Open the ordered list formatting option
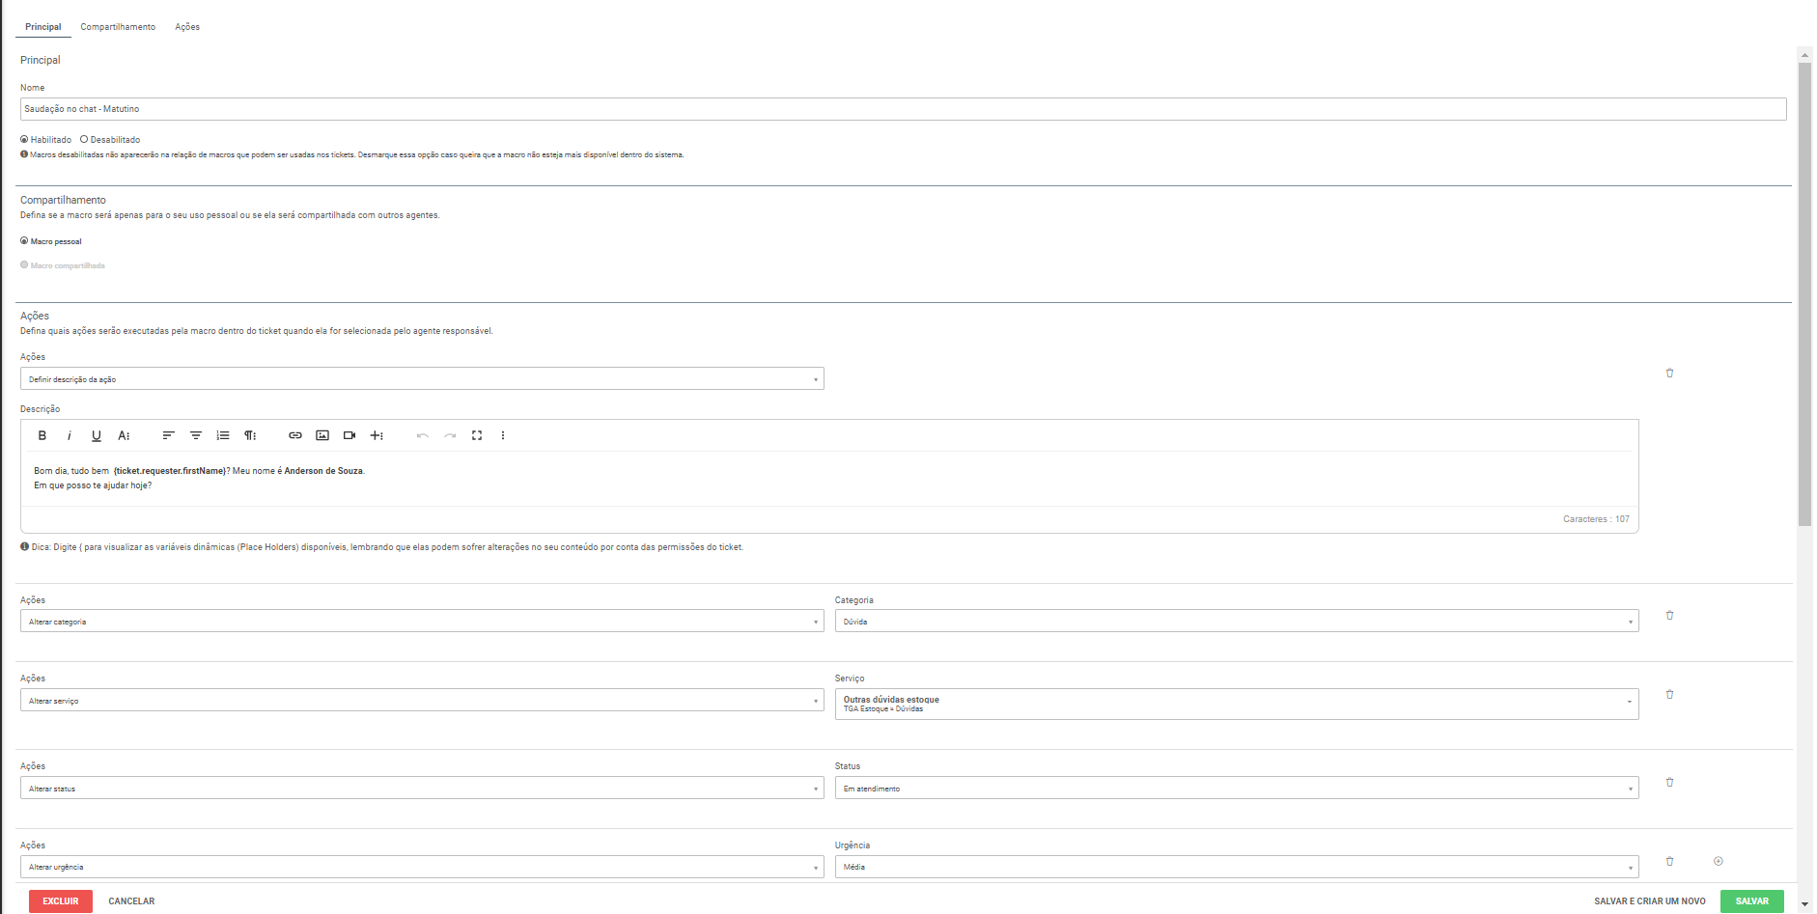The height and width of the screenshot is (914, 1817). click(x=223, y=435)
